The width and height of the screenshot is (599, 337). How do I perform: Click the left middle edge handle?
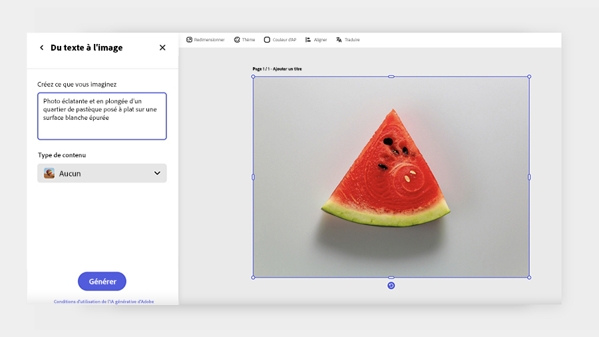pos(254,177)
